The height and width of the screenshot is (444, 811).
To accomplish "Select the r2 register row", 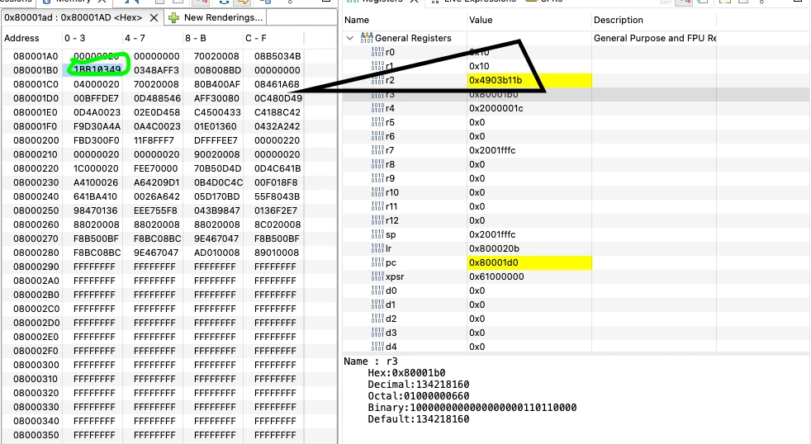I will [576, 80].
